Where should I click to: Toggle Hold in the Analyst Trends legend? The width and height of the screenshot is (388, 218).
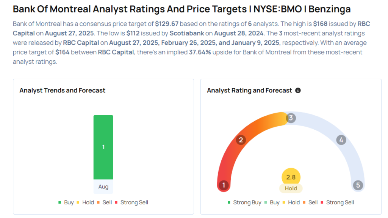tap(85, 202)
